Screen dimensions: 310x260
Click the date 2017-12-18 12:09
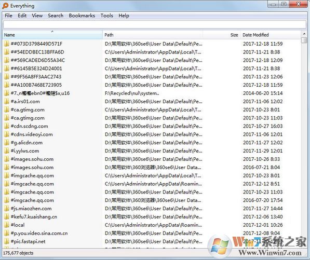coord(263,60)
